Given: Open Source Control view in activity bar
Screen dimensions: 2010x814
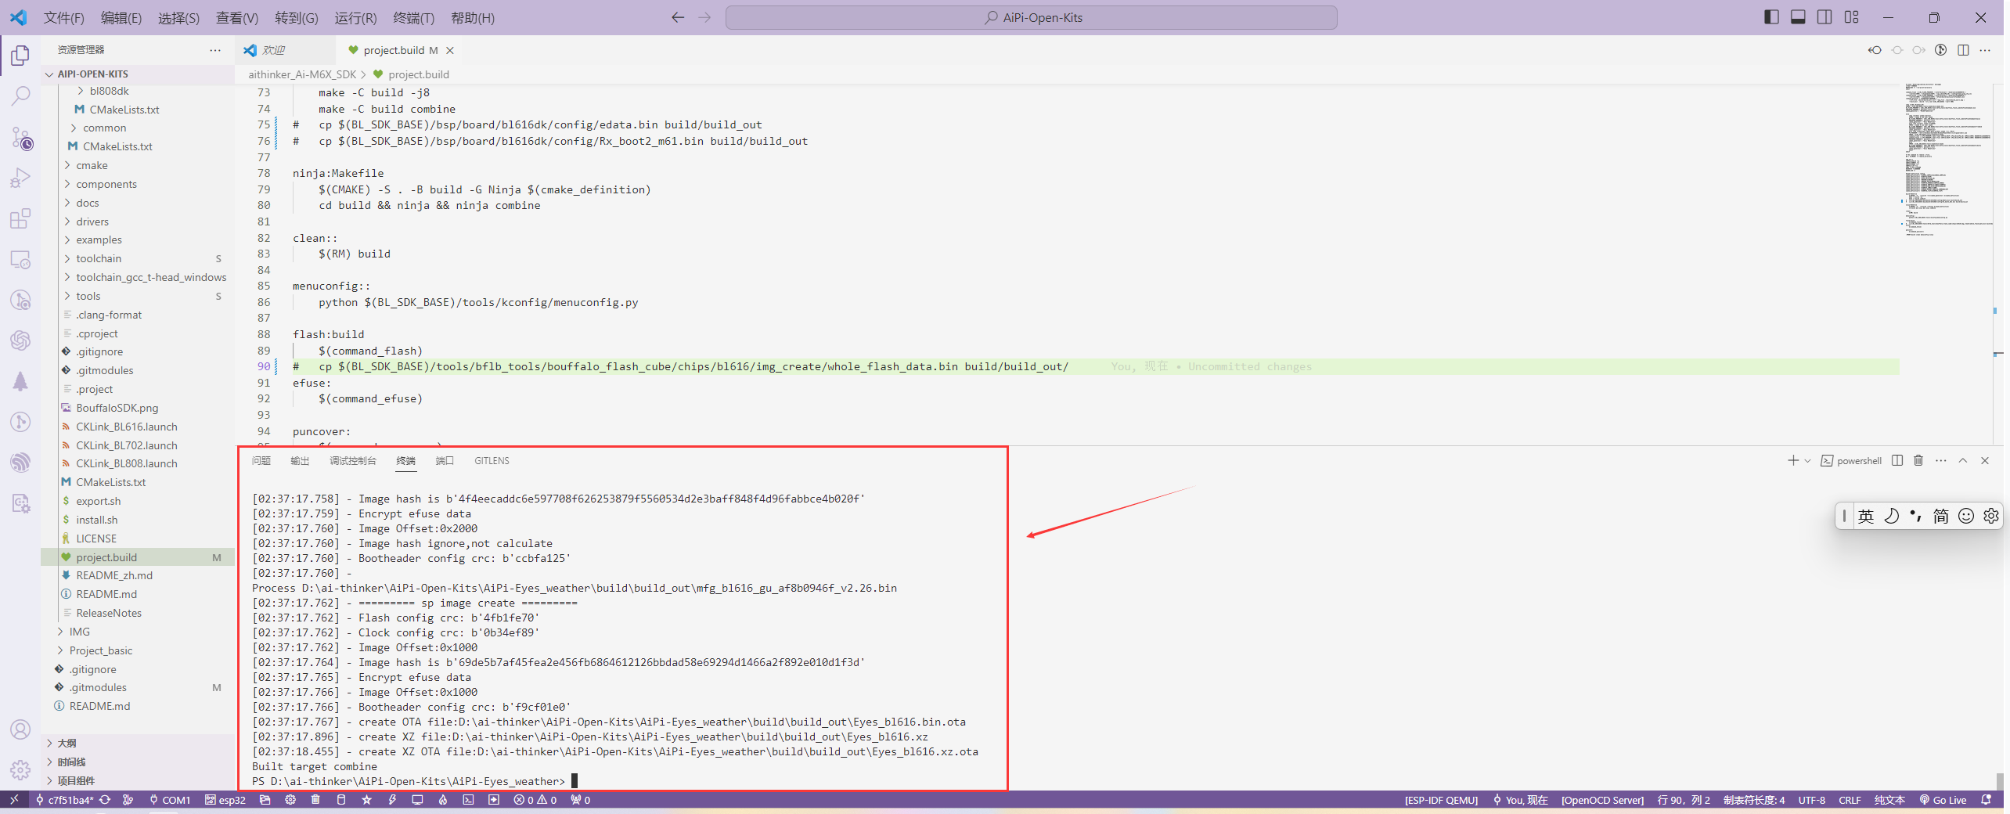Looking at the screenshot, I should click(20, 139).
